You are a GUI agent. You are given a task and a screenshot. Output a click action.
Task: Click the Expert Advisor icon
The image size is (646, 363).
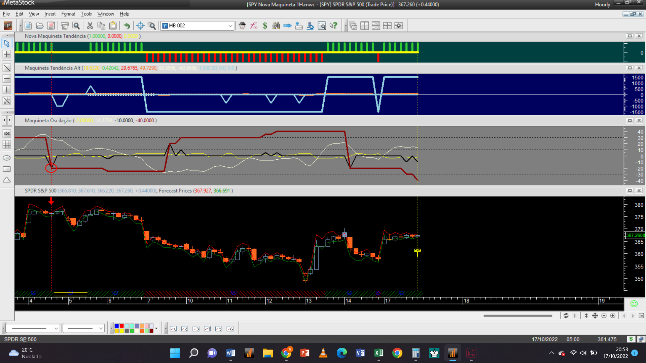click(x=242, y=26)
